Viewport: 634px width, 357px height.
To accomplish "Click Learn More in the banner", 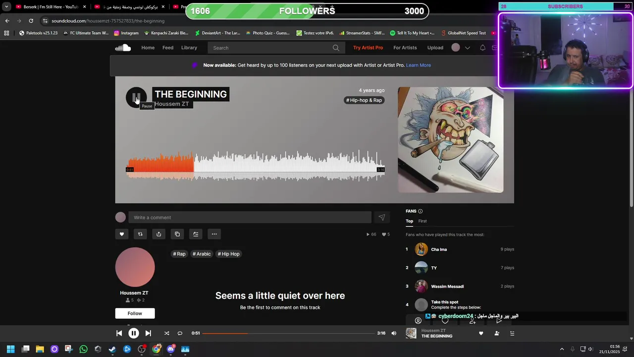I will [419, 65].
